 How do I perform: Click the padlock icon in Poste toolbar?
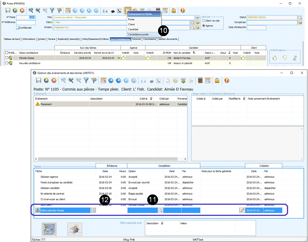(x=174, y=11)
